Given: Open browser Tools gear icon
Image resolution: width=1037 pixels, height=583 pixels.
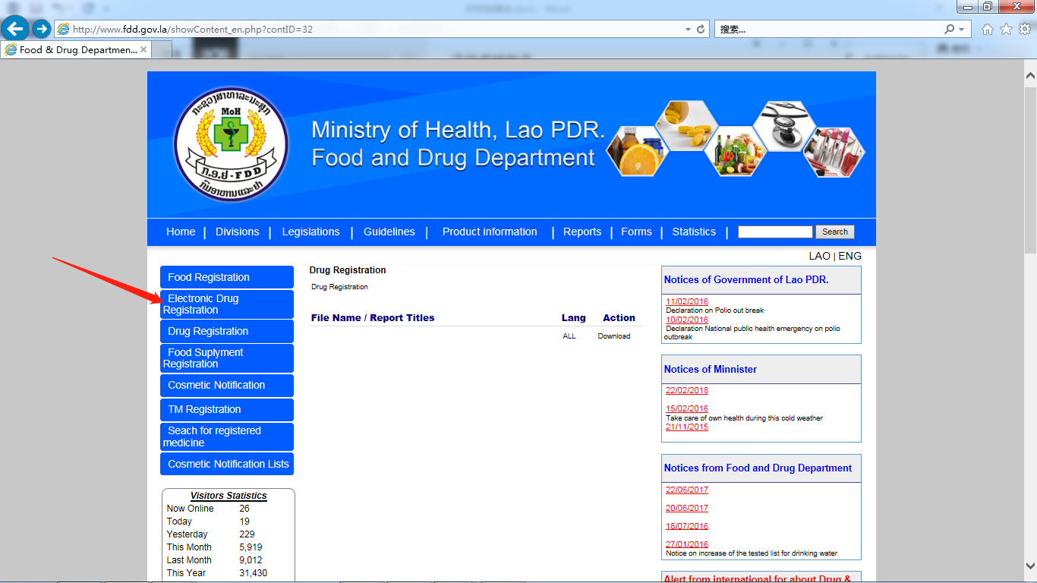Looking at the screenshot, I should click(x=1024, y=29).
